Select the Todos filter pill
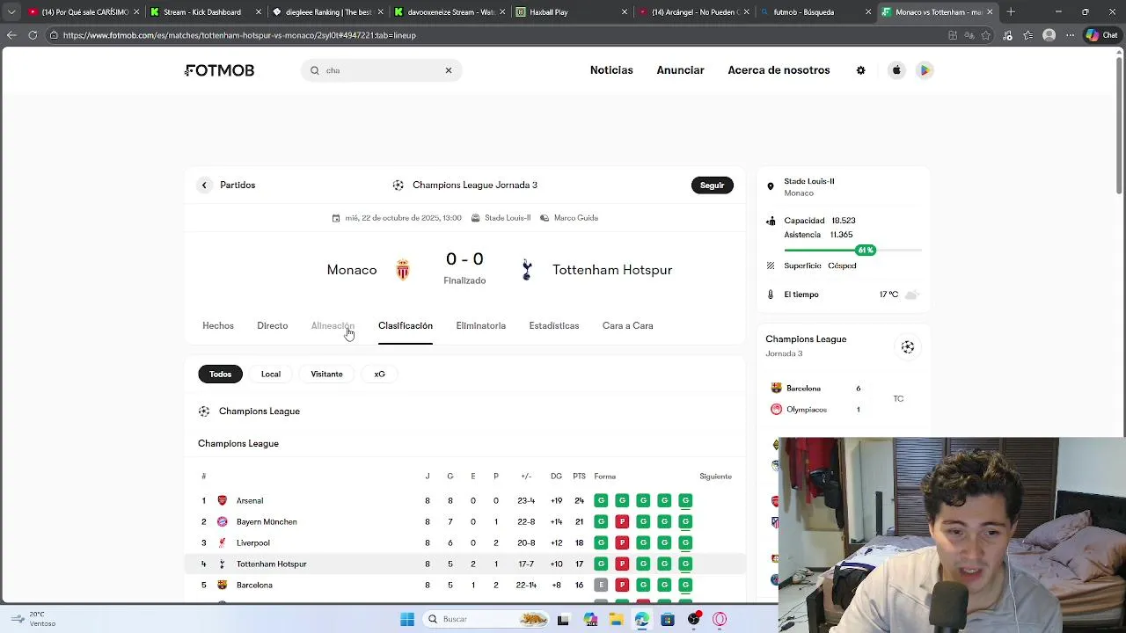Image resolution: width=1126 pixels, height=633 pixels. (221, 374)
